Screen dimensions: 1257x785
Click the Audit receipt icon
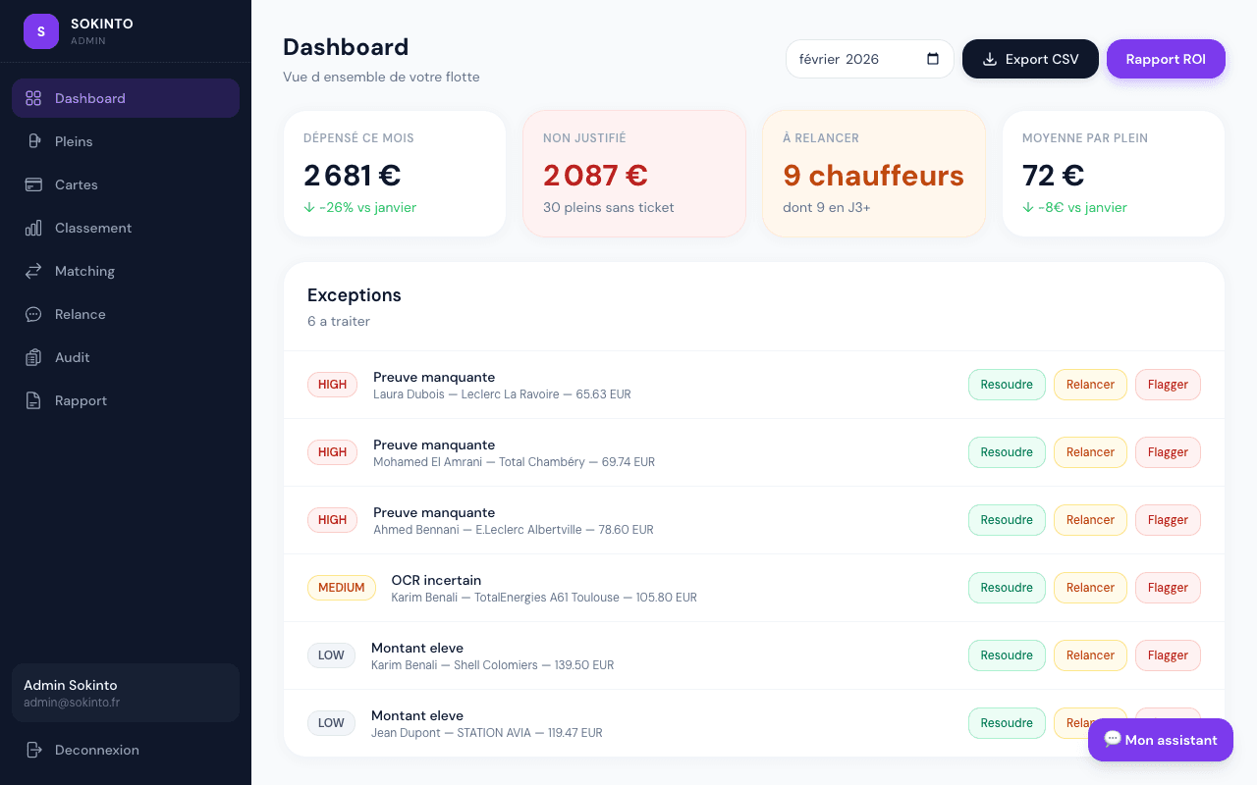click(33, 357)
